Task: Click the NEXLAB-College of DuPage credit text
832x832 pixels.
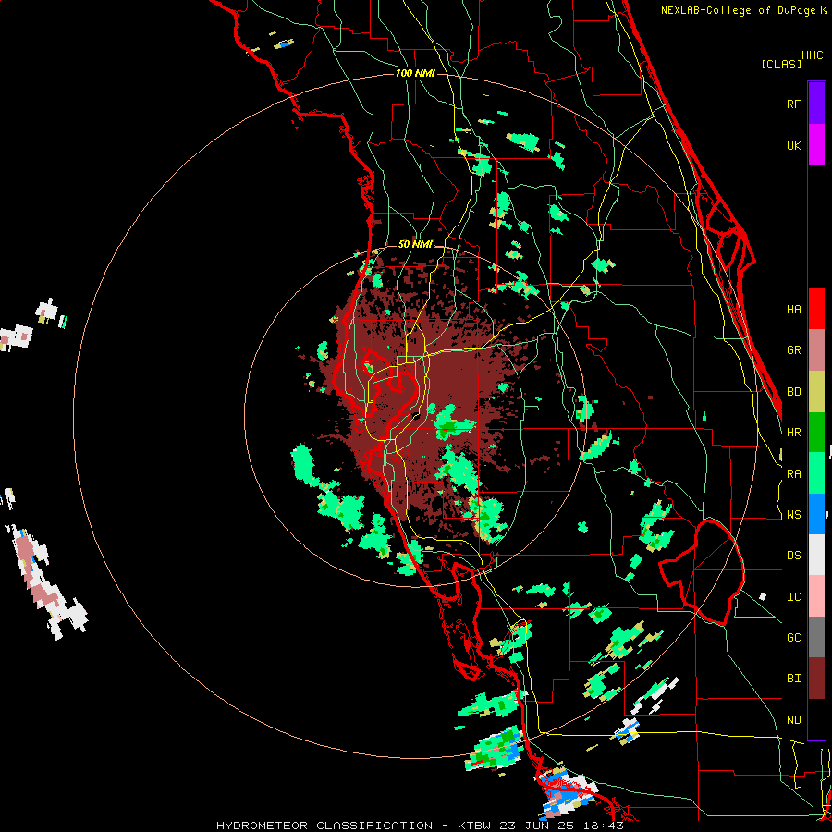Action: 743,10
